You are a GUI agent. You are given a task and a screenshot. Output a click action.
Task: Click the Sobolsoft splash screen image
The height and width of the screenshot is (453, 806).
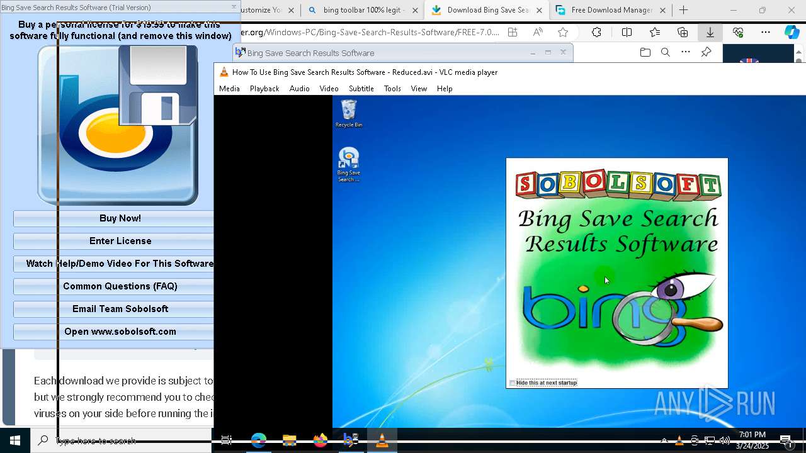pyautogui.click(x=617, y=273)
